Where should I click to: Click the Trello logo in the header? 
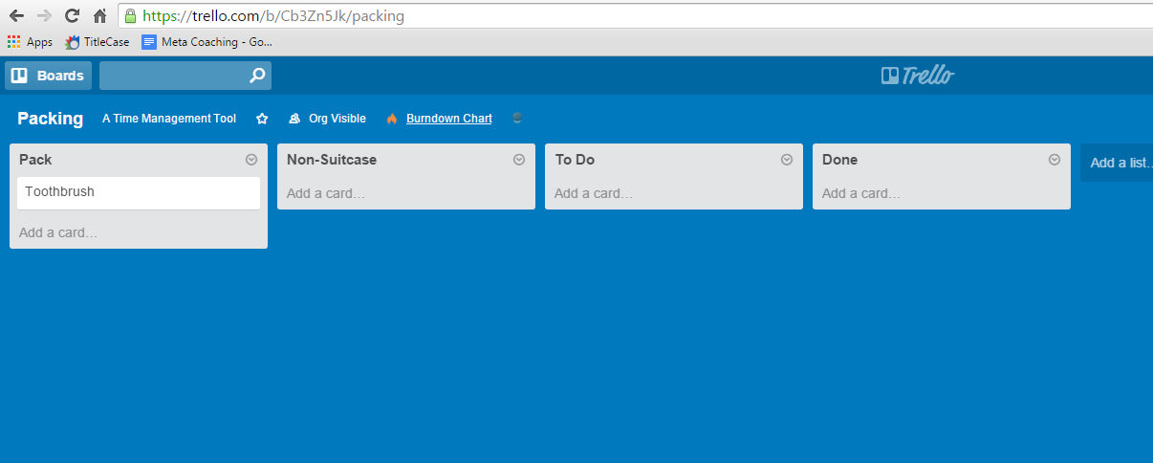click(x=918, y=76)
